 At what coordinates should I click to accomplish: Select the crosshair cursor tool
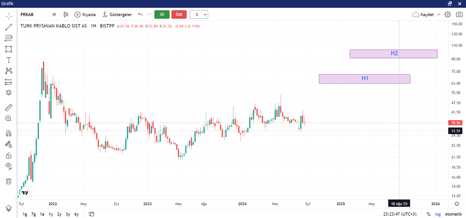(9, 17)
